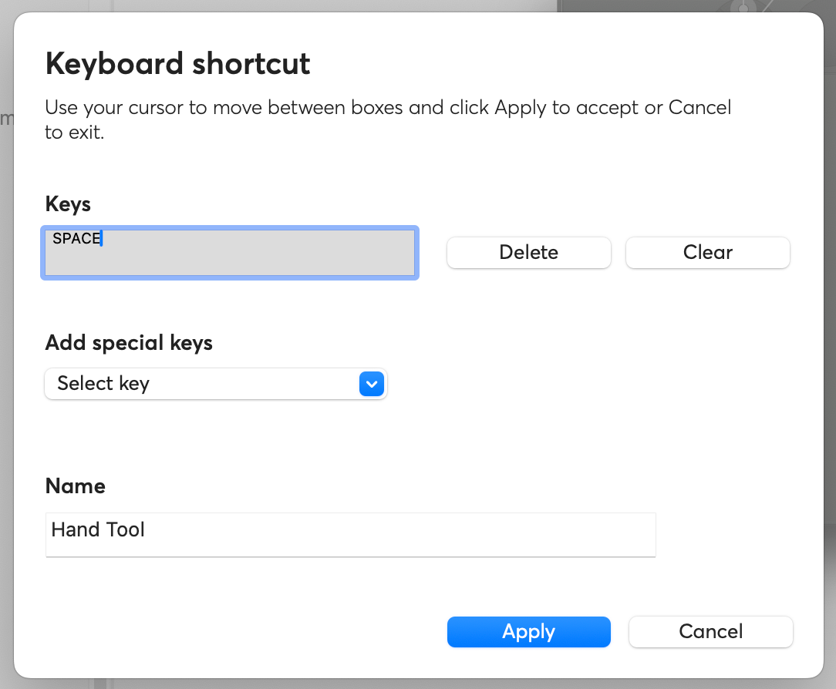This screenshot has height=689, width=836.
Task: Click empty gray area inside Keys box
Action: (256, 258)
